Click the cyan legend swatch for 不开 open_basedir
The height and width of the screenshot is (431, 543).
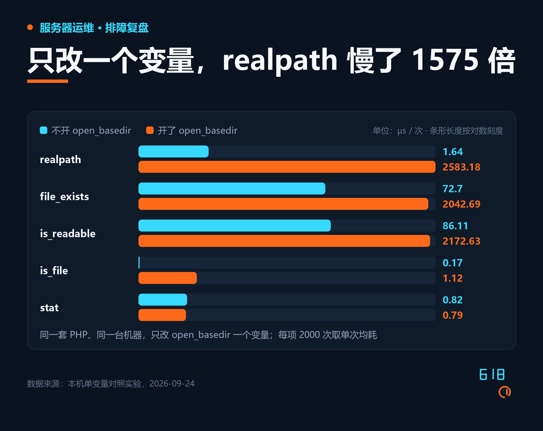[x=43, y=131]
